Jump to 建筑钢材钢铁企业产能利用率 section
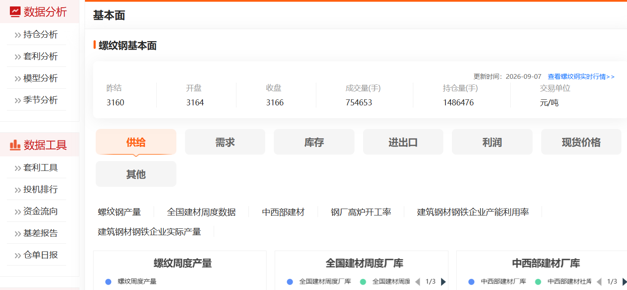Image resolution: width=627 pixels, height=290 pixels. [x=473, y=212]
